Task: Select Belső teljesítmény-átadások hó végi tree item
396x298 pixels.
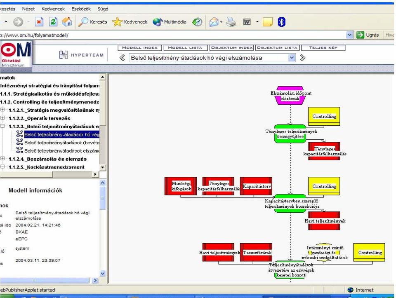Action: point(61,134)
